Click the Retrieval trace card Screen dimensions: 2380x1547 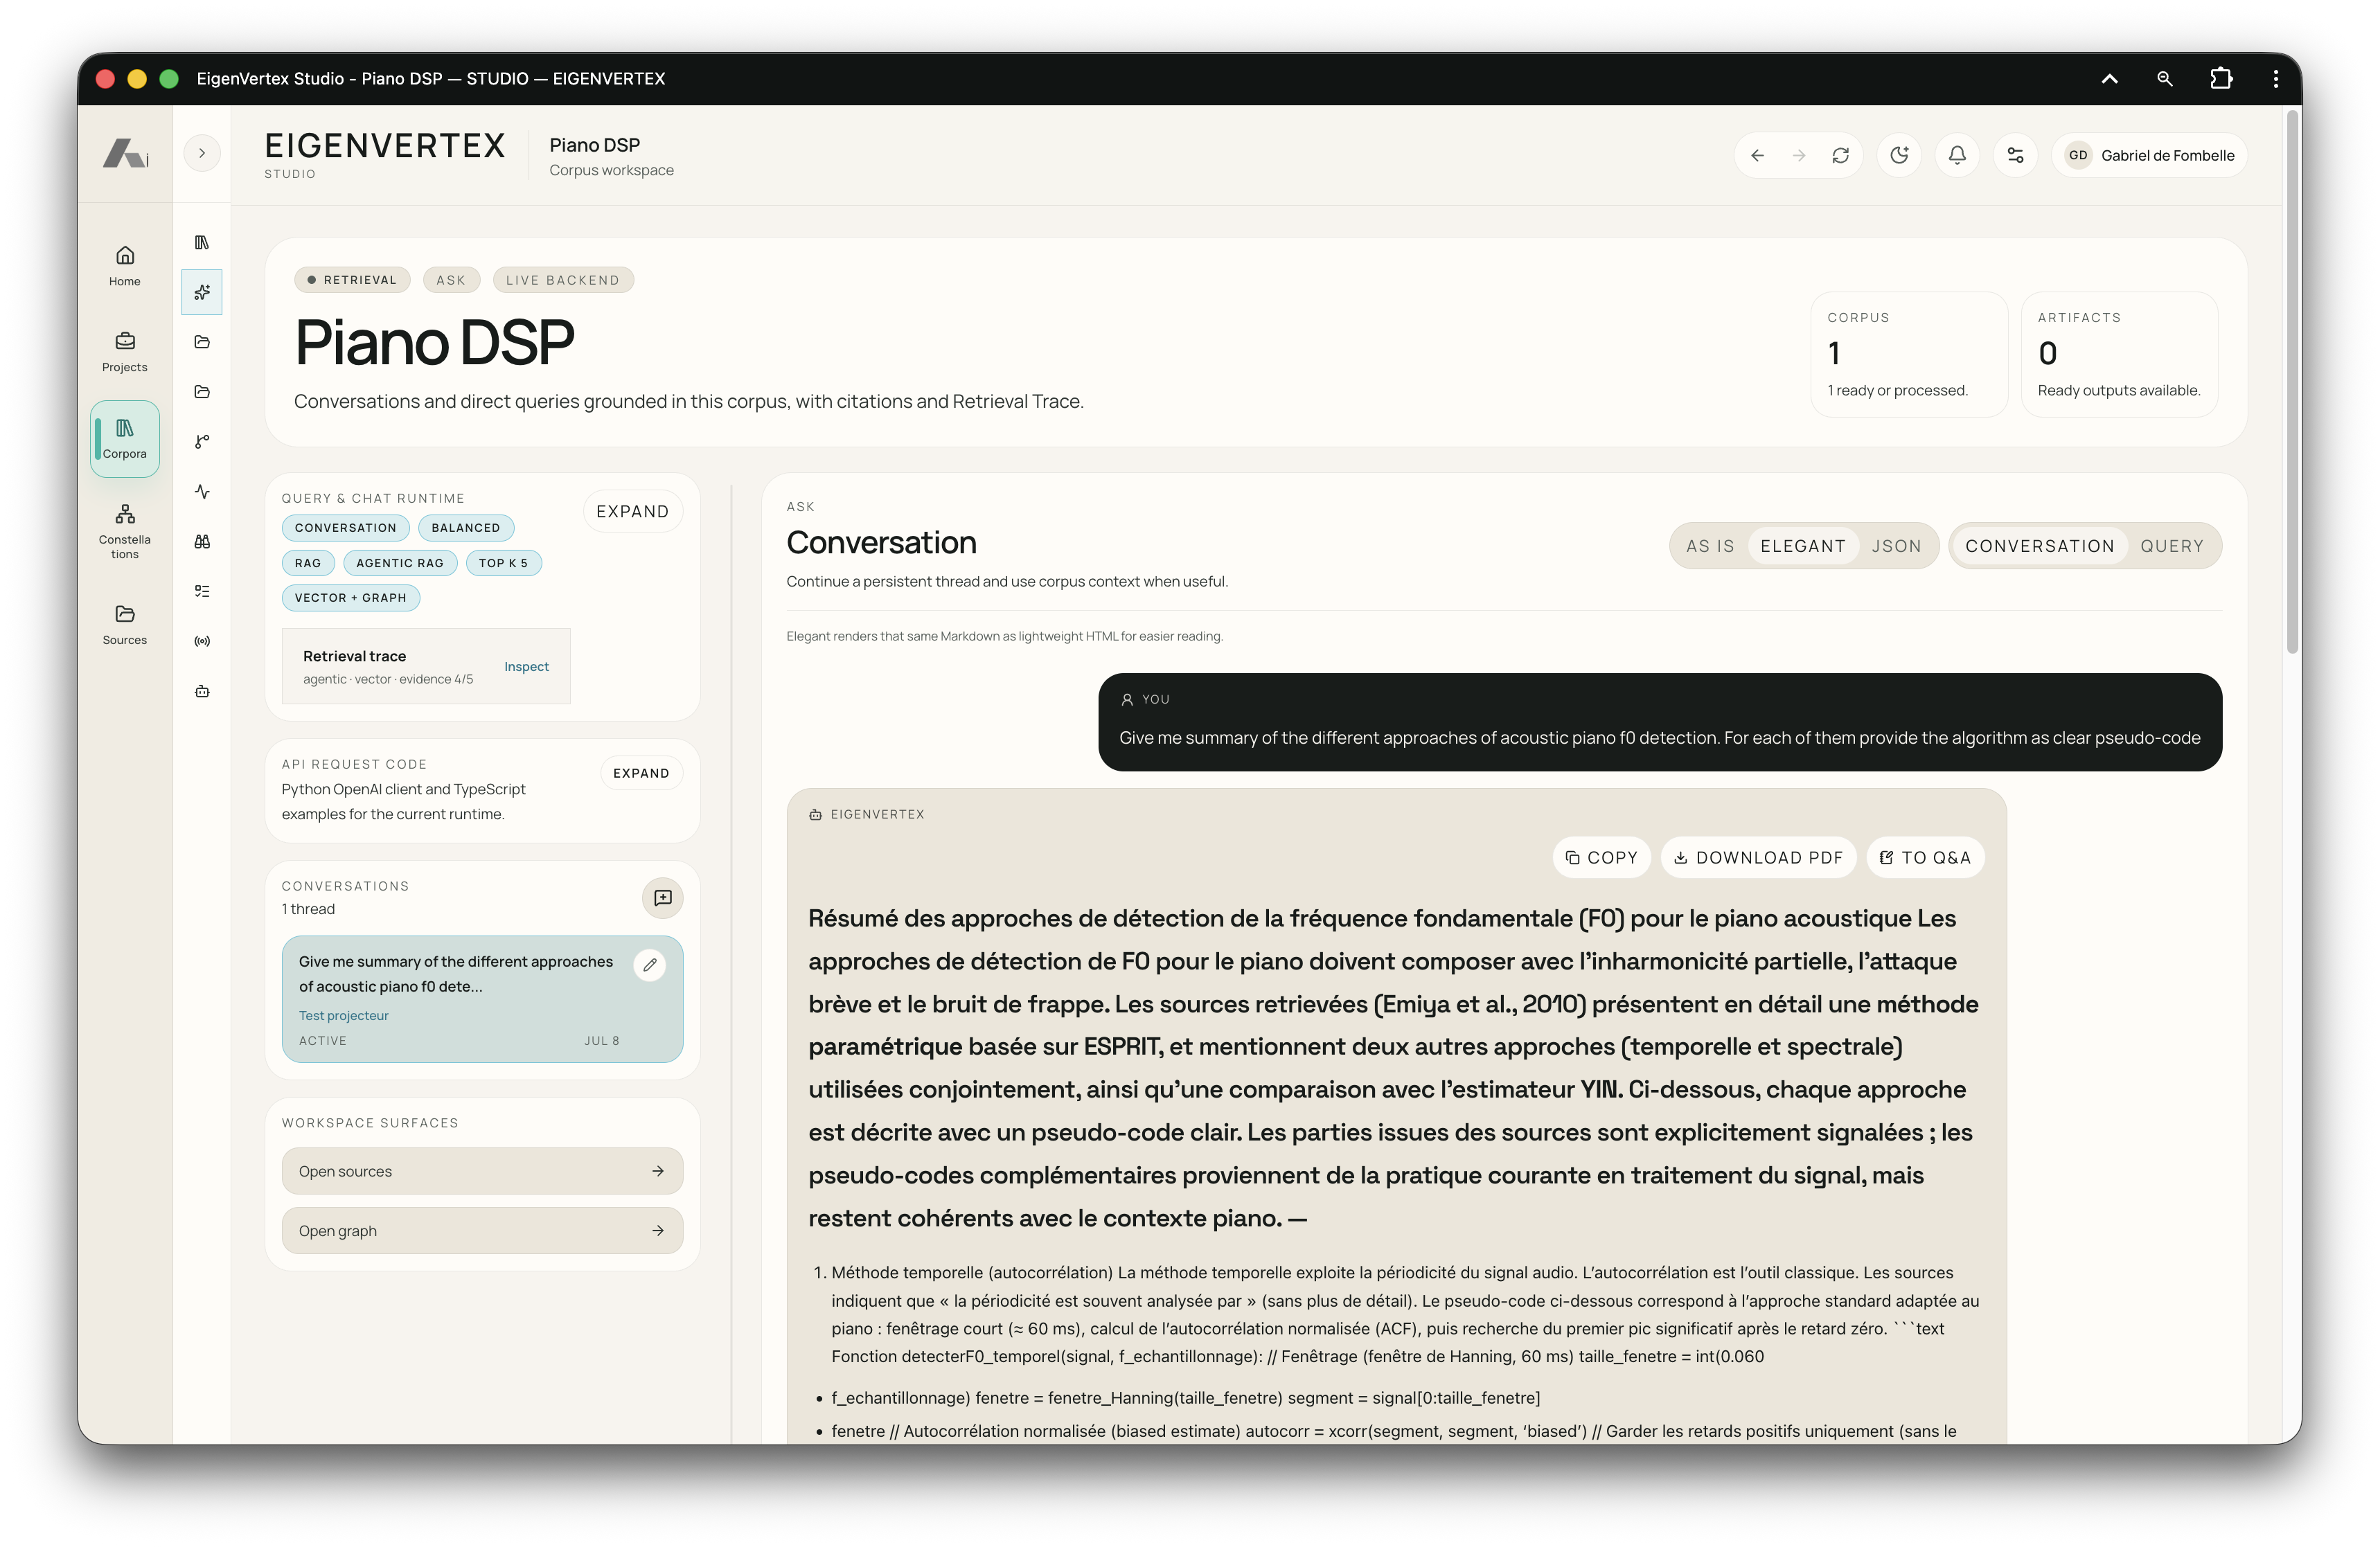pos(426,667)
